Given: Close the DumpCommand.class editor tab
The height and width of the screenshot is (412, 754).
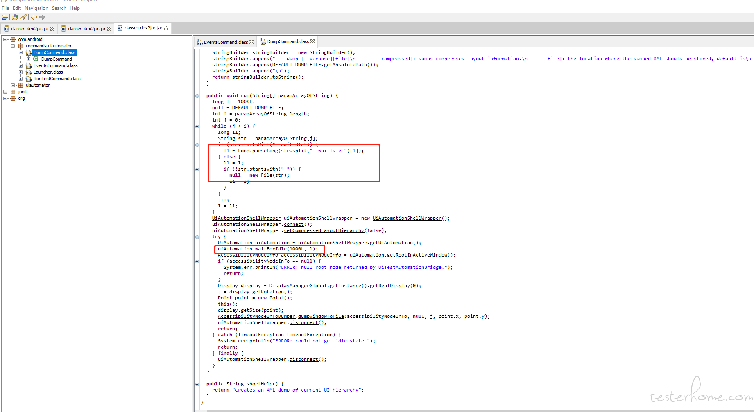Looking at the screenshot, I should click(312, 41).
